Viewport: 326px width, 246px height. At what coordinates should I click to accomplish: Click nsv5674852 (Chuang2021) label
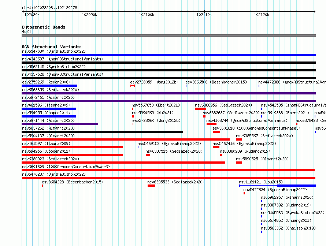tap(286, 220)
